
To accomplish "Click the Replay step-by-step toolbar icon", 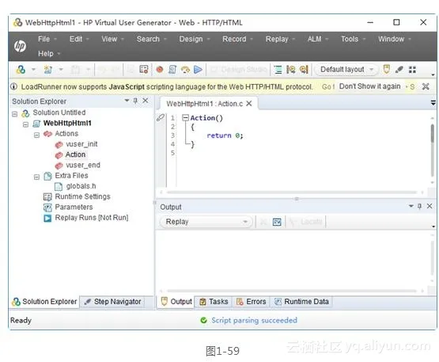I will tap(185, 69).
